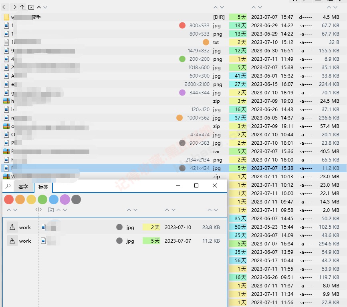Click work icon for the 23.8 KB result
This screenshot has width=347, height=307.
(x=12, y=227)
